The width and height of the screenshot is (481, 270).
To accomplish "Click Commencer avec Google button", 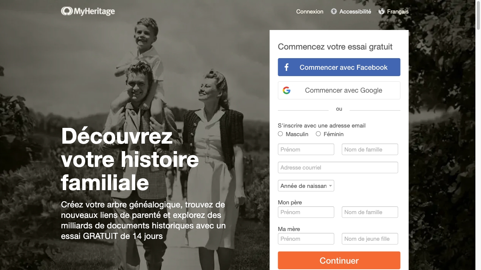I will pos(339,90).
